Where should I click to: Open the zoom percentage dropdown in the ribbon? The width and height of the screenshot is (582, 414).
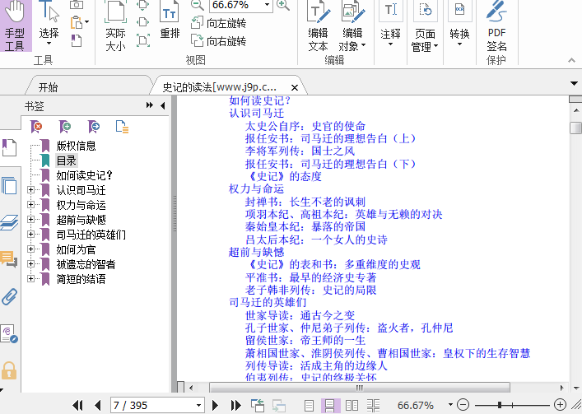pos(267,5)
